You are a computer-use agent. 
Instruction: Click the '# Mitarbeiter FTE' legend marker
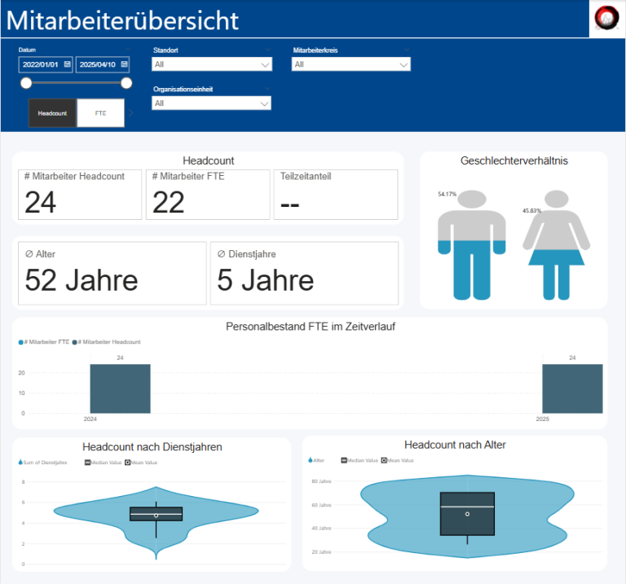coord(21,342)
